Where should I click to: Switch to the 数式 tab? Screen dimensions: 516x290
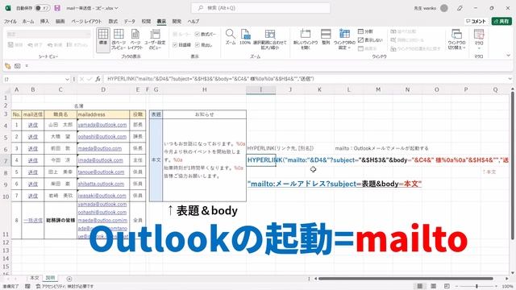point(113,22)
